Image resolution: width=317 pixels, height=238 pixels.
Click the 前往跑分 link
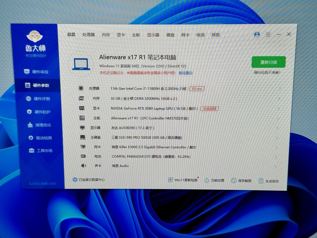pyautogui.click(x=186, y=73)
